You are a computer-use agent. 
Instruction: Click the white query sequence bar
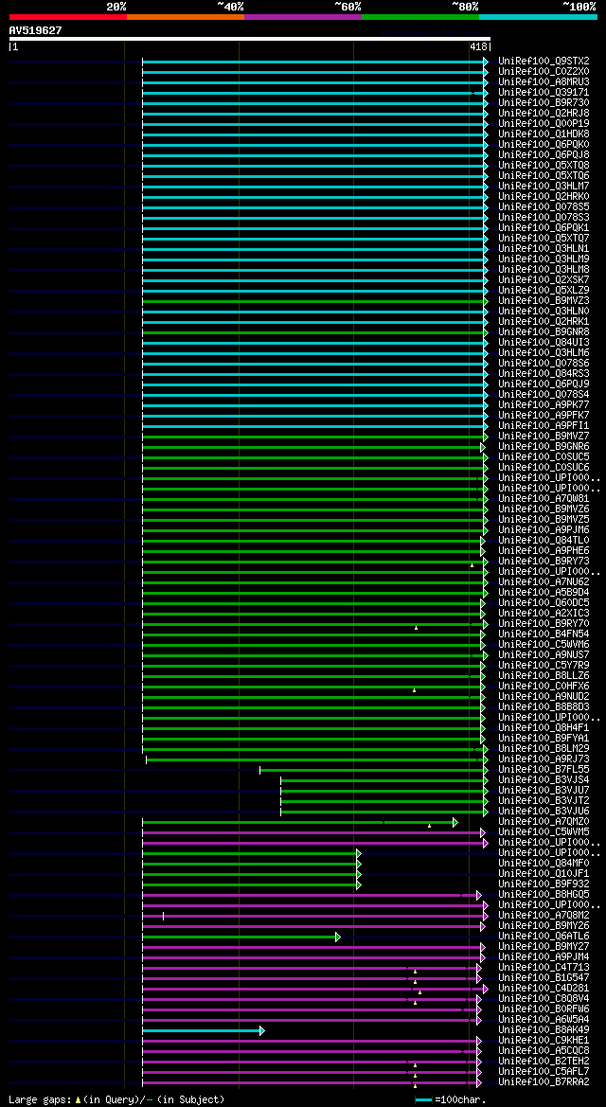249,39
